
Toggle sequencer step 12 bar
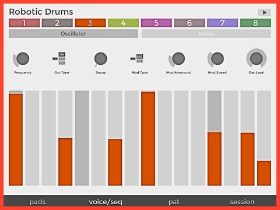pos(198,138)
